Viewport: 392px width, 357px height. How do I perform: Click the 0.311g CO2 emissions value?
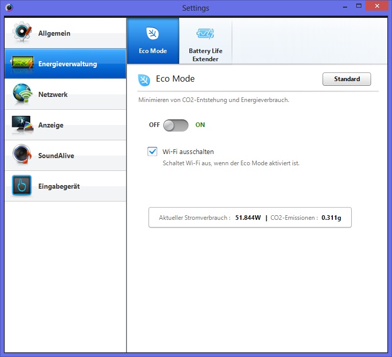click(331, 218)
